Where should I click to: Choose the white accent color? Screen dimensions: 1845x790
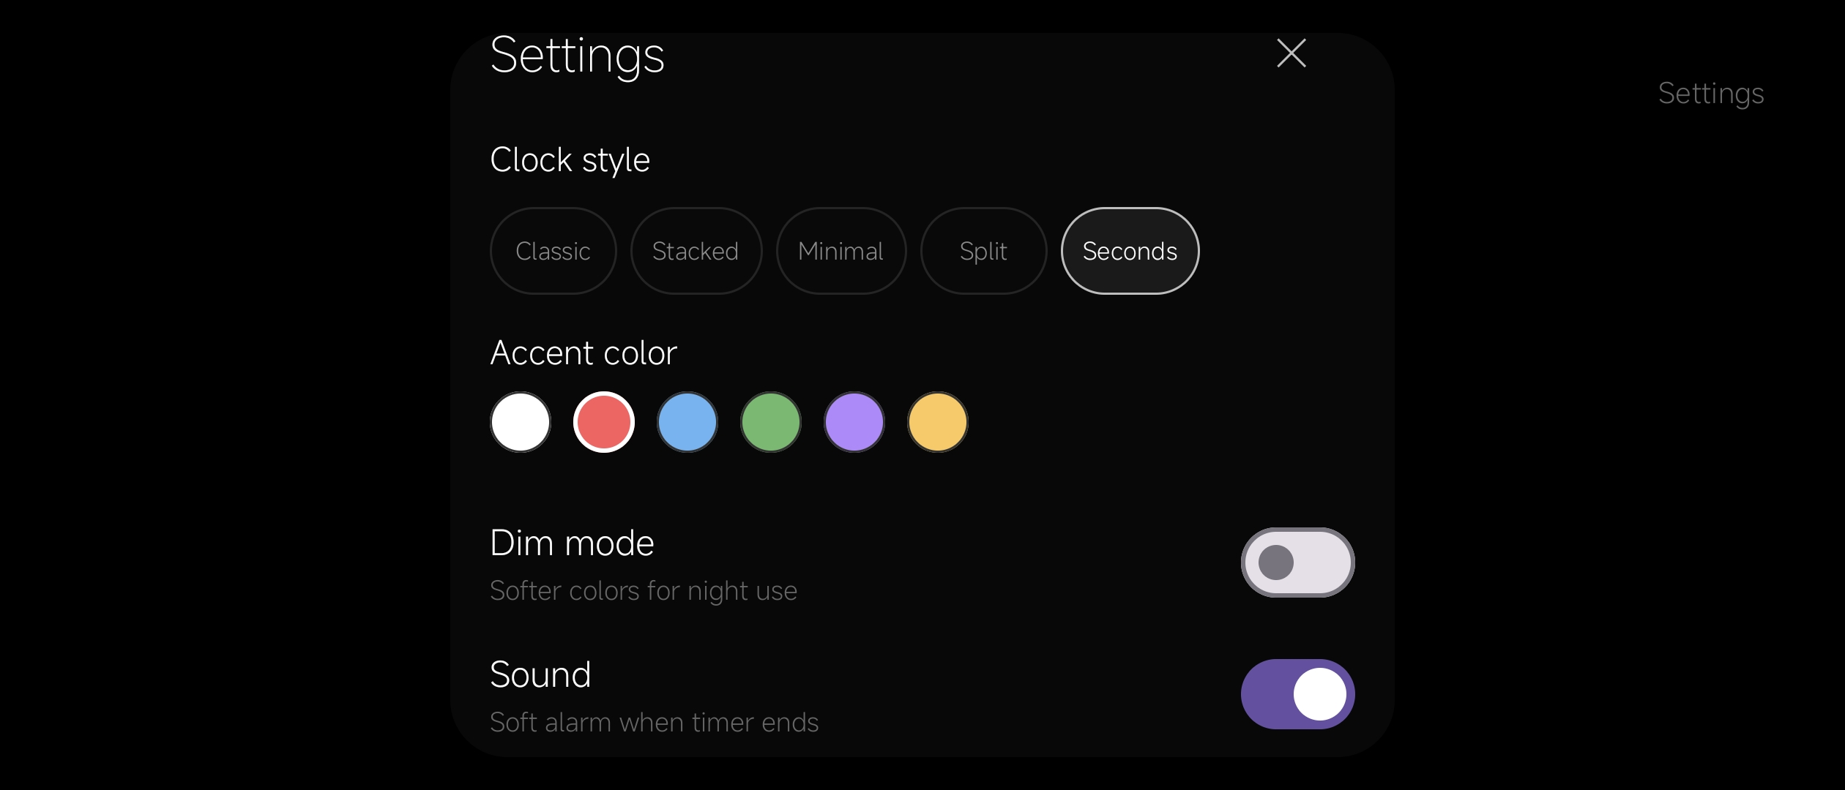pyautogui.click(x=521, y=422)
